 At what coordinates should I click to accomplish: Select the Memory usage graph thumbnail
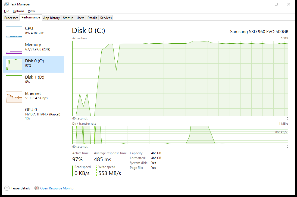(x=14, y=48)
